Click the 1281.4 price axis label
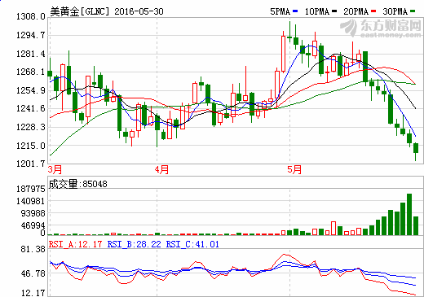The image size is (424, 297). click(x=31, y=54)
